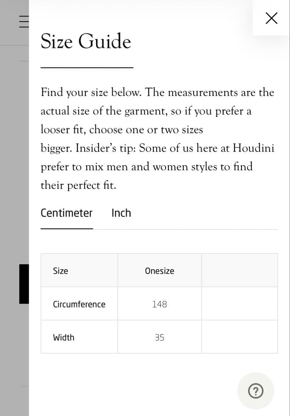Image resolution: width=290 pixels, height=416 pixels.
Task: Select the Centimeter tab
Action: [x=67, y=213]
